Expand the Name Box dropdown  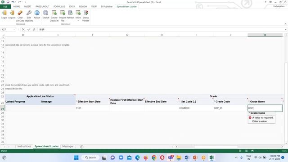[x=14, y=29]
